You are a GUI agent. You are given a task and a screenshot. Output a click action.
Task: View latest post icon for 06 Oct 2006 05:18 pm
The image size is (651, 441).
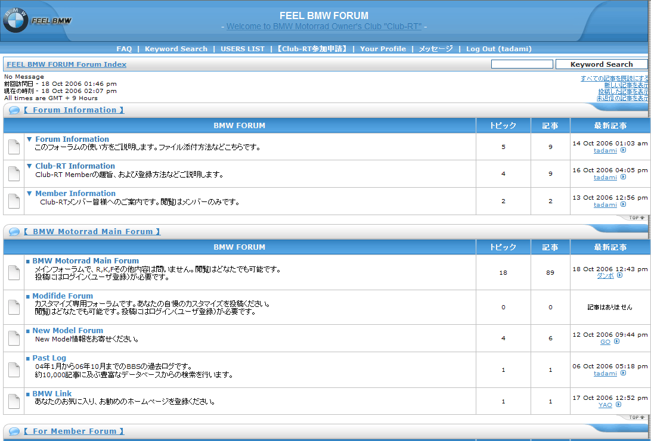click(x=623, y=374)
